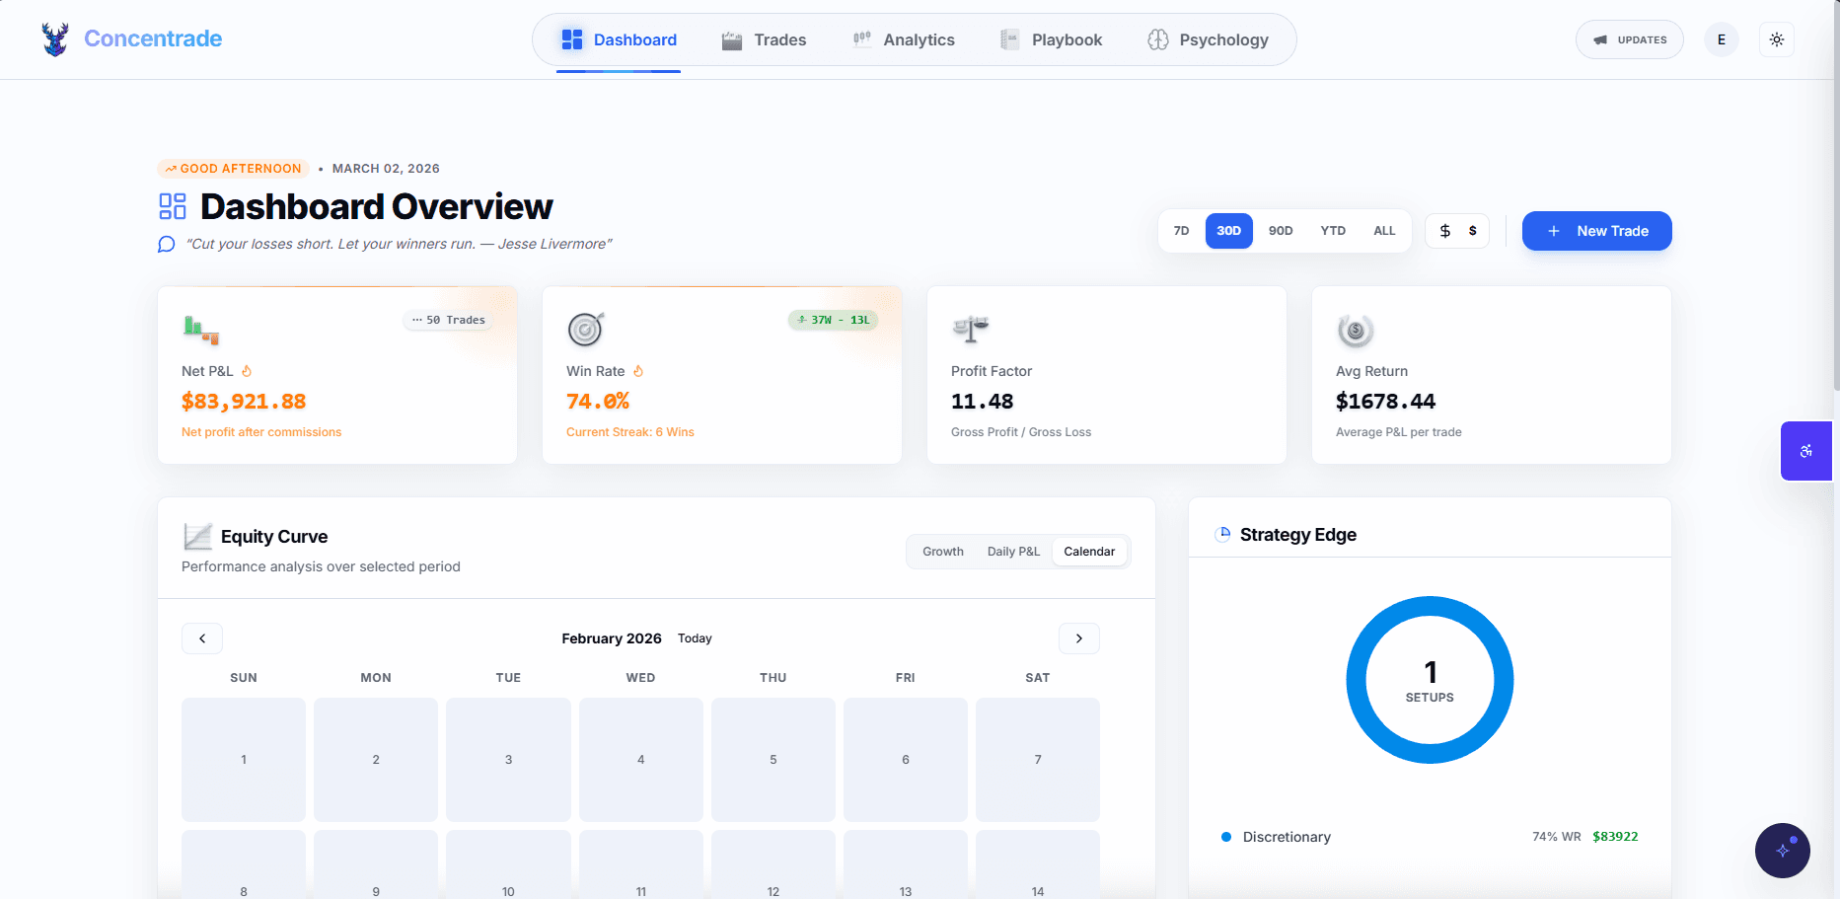Image resolution: width=1840 pixels, height=899 pixels.
Task: Open the Trades tab
Action: pos(764,39)
